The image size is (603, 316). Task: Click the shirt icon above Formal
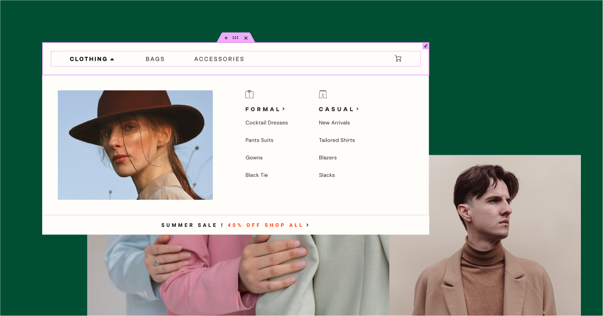(250, 94)
